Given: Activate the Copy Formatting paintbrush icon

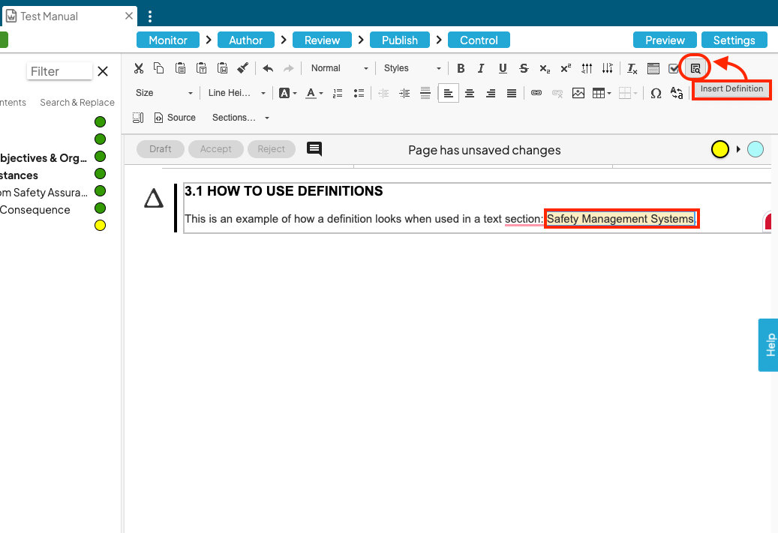Looking at the screenshot, I should [x=242, y=68].
